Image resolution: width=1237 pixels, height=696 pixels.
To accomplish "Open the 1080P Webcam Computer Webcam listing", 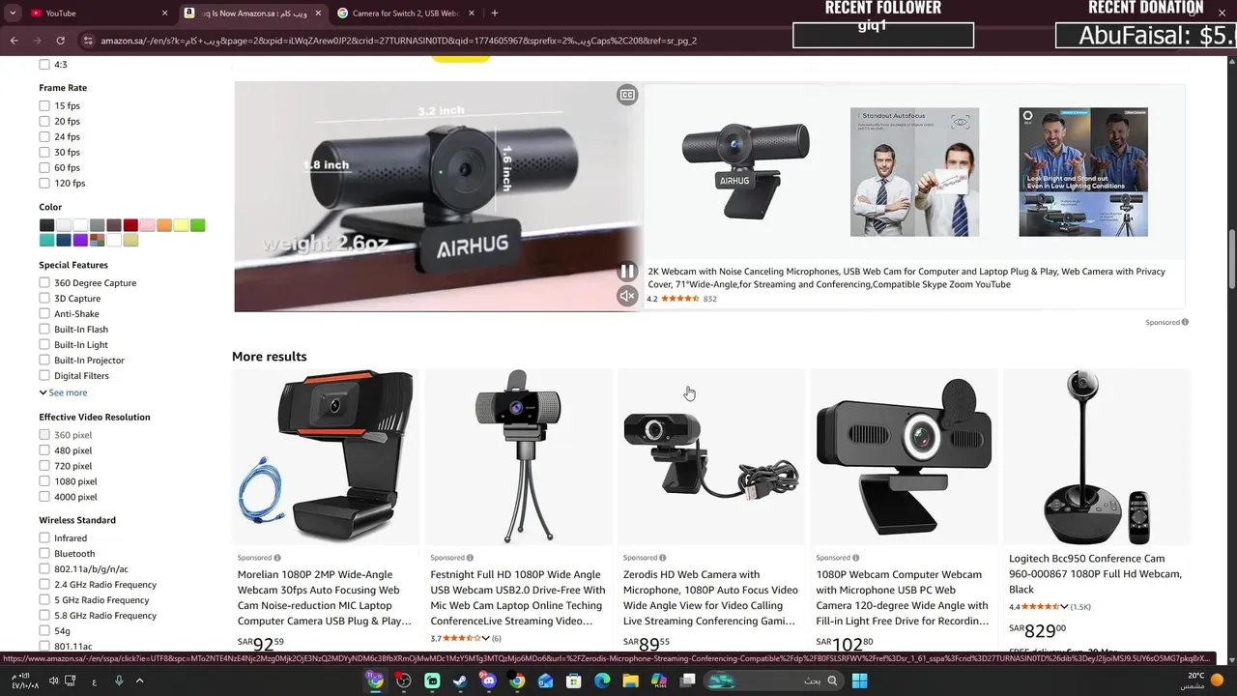I will (x=903, y=597).
